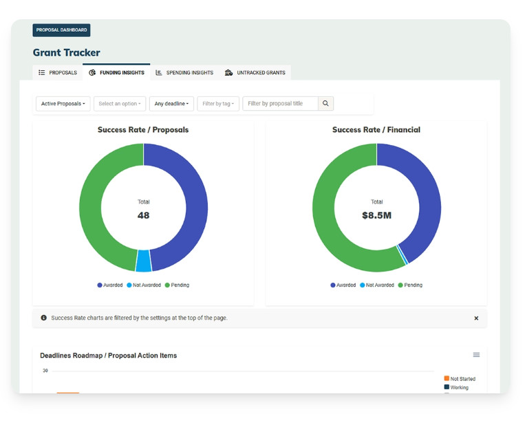Open the Active Proposals dropdown

coord(63,104)
